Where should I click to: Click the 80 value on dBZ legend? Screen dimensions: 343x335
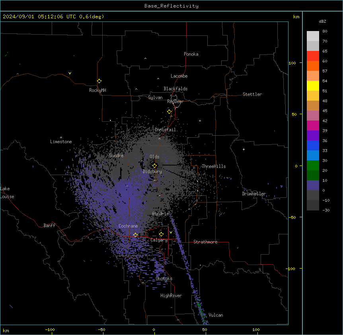325,31
